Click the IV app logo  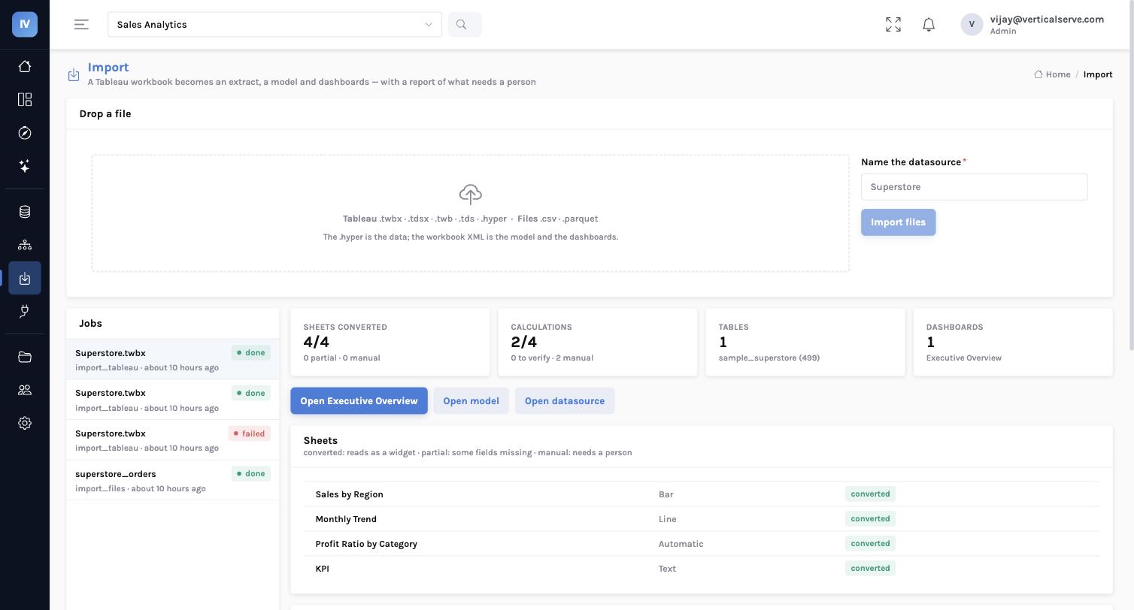pos(25,25)
